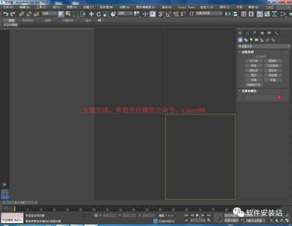Open the magenta object color swatch
Viewport: 292px width, 226px height.
(x=279, y=97)
